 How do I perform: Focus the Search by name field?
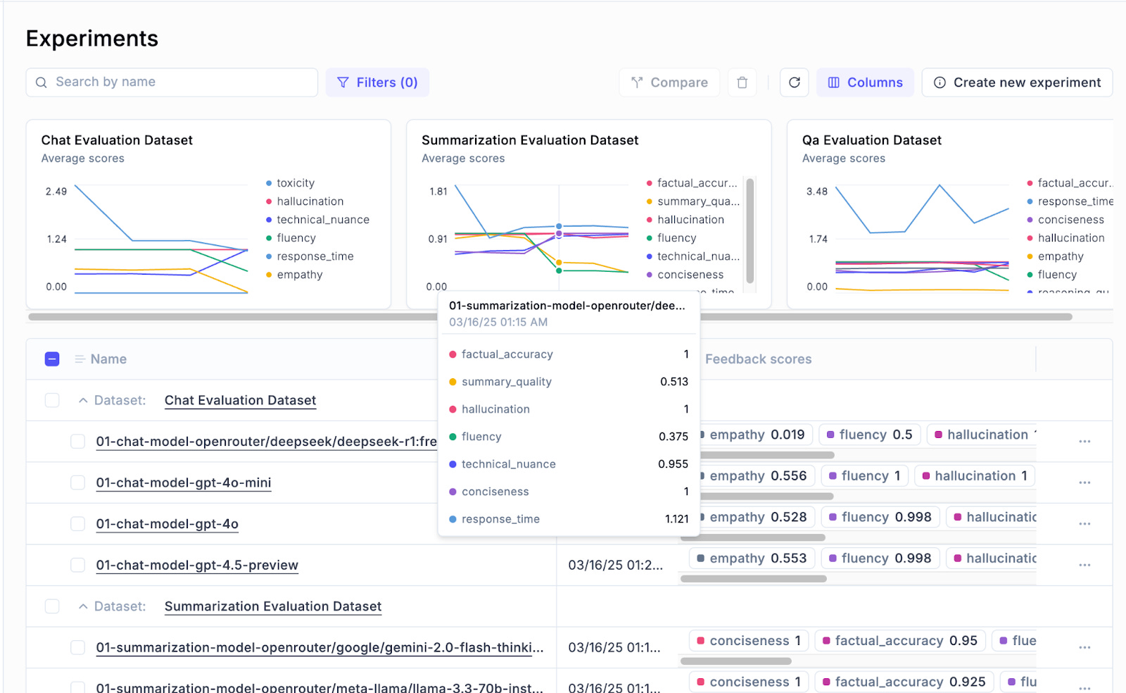[x=172, y=82]
